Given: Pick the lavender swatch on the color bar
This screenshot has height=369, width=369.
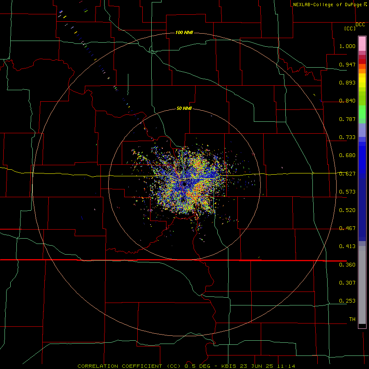Looking at the screenshot, I should pyautogui.click(x=362, y=130).
